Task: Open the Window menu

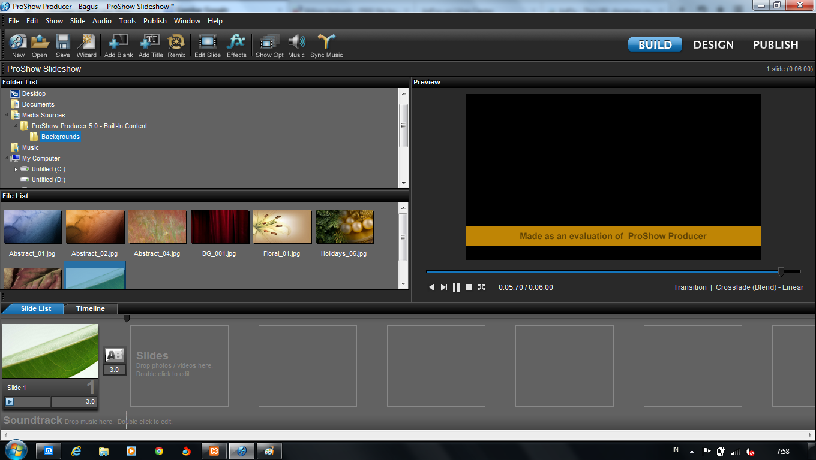Action: tap(187, 21)
